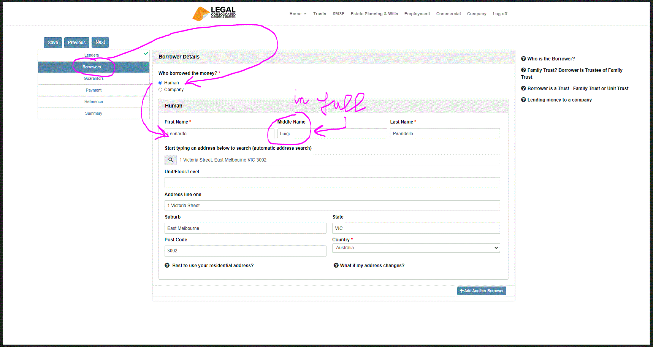
Task: Click the Log off link
Action: pyautogui.click(x=500, y=14)
